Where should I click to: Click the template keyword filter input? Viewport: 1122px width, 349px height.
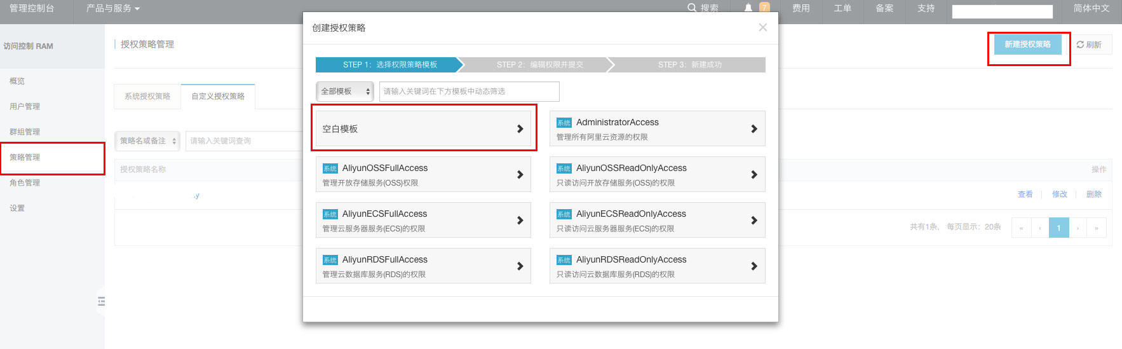tap(470, 92)
